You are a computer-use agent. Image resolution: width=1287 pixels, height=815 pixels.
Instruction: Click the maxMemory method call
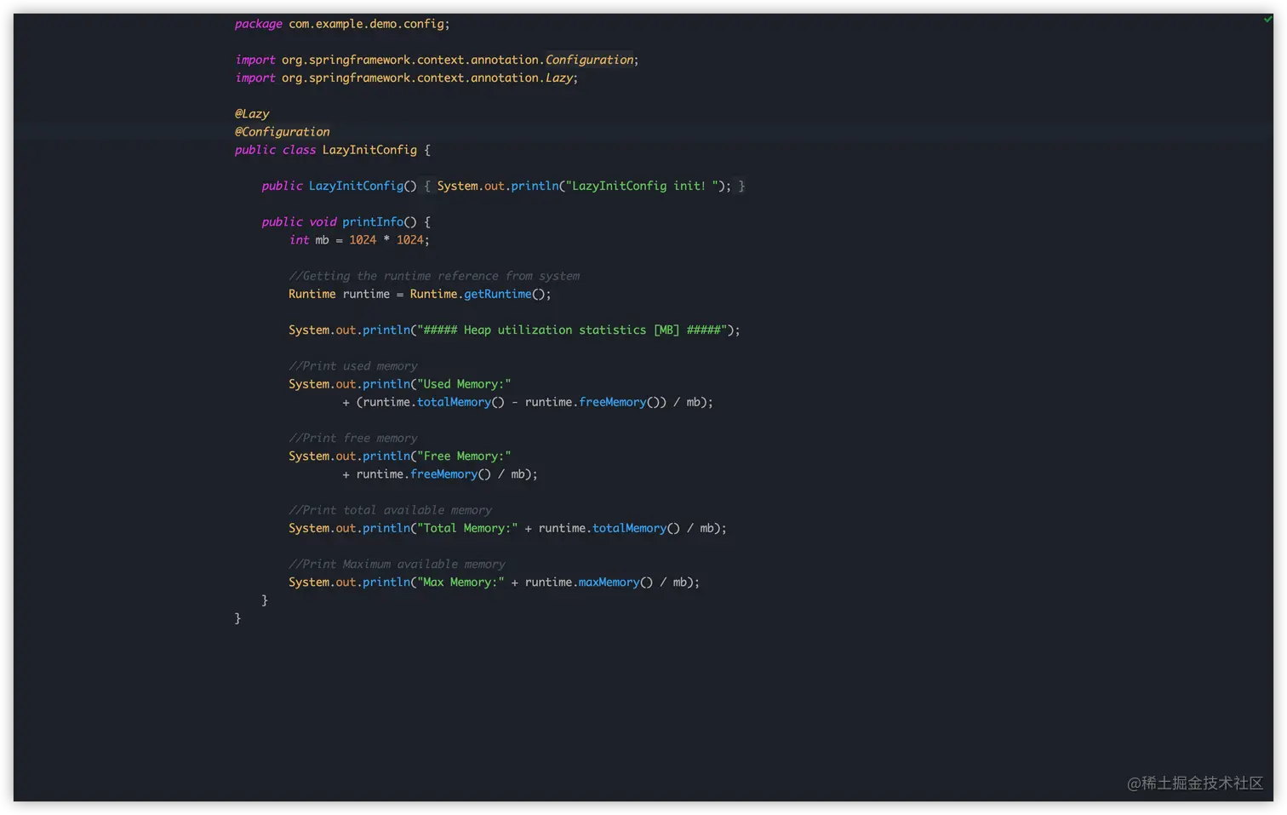[x=609, y=583]
